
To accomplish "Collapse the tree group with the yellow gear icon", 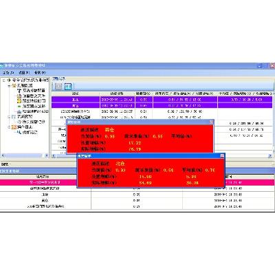I will click(x=10, y=86).
